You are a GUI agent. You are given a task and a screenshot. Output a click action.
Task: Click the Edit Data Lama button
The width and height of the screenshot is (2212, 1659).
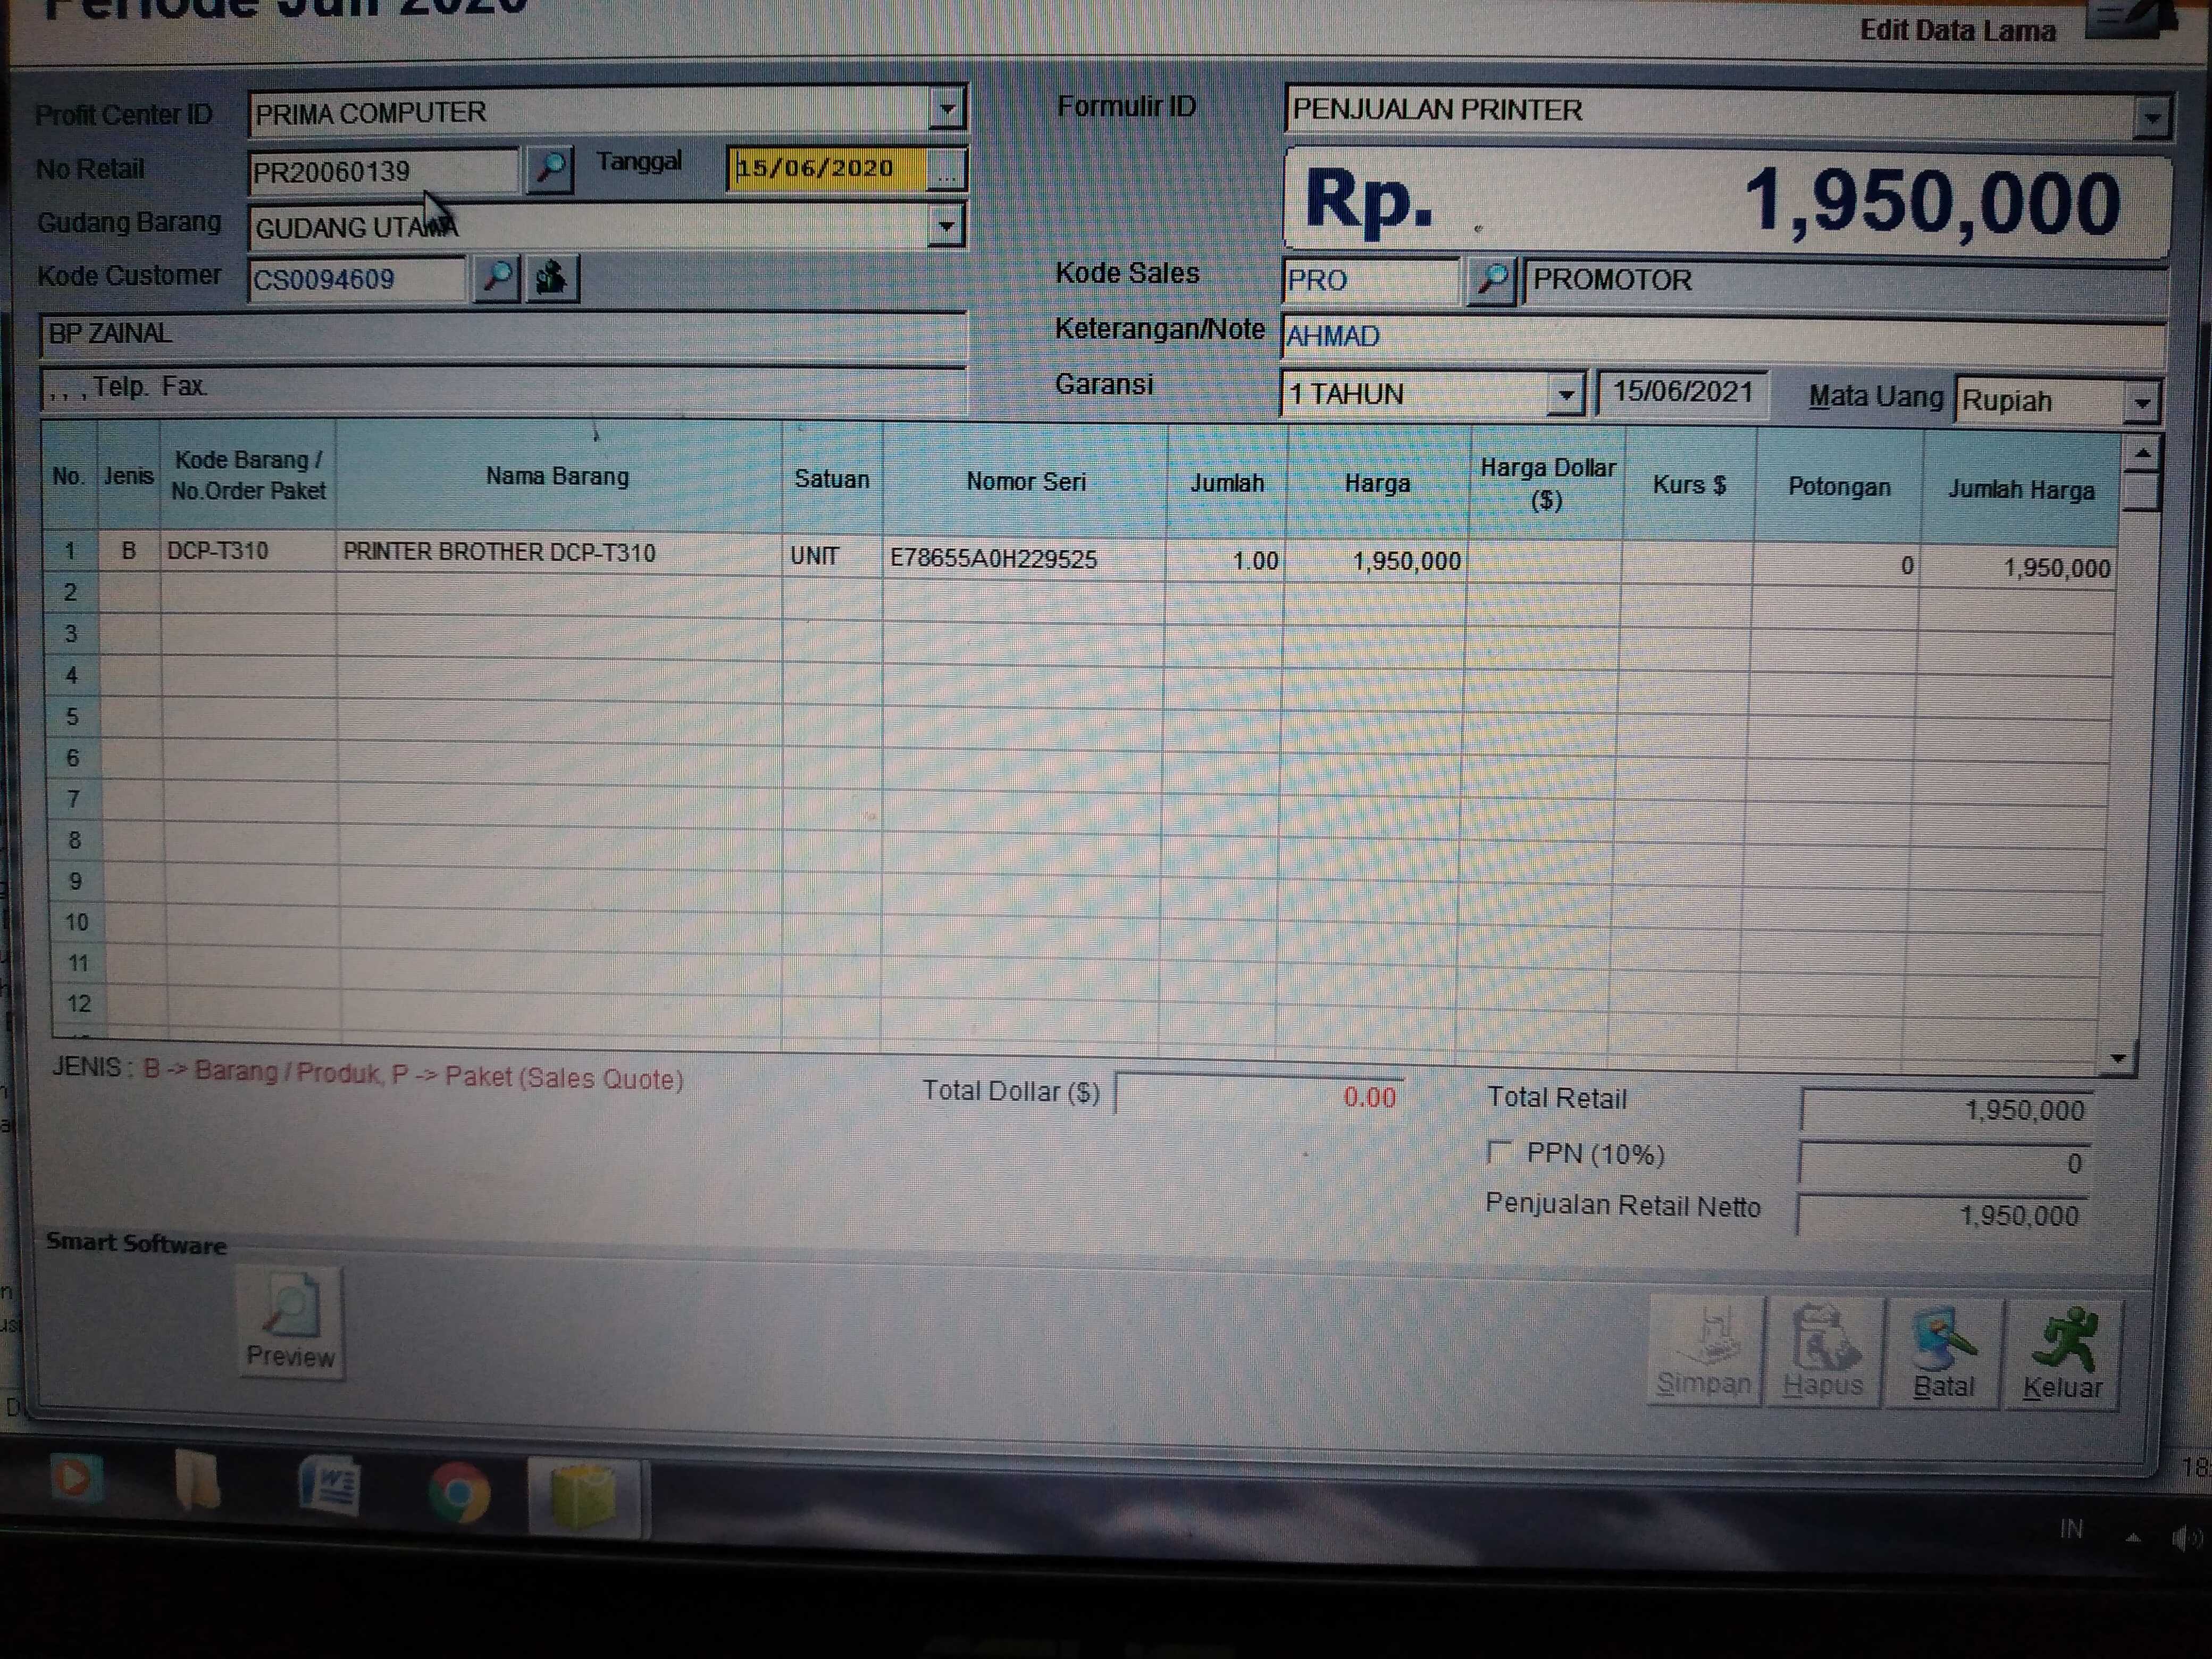click(1957, 30)
